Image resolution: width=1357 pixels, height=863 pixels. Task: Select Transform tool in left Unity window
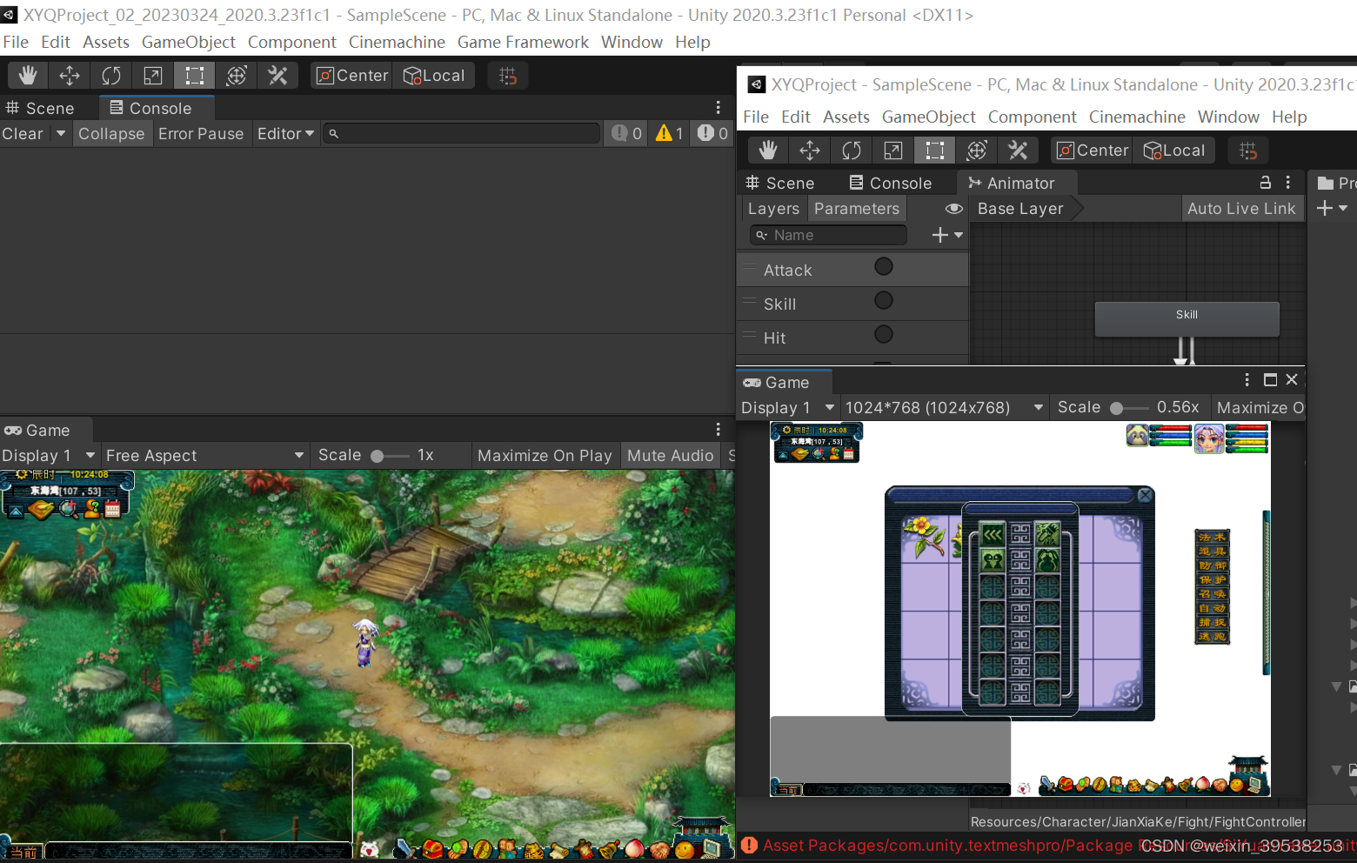tap(237, 76)
